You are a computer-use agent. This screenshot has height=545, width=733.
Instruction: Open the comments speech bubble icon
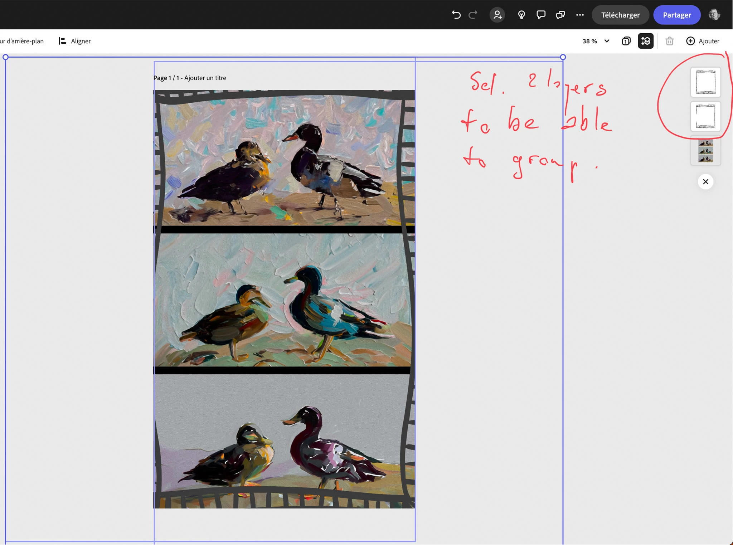(541, 15)
